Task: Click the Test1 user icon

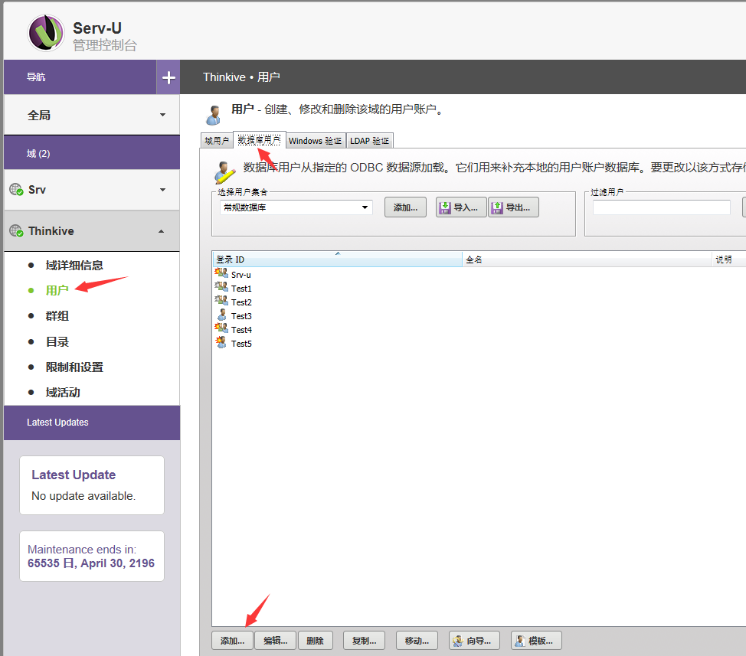Action: click(x=221, y=287)
